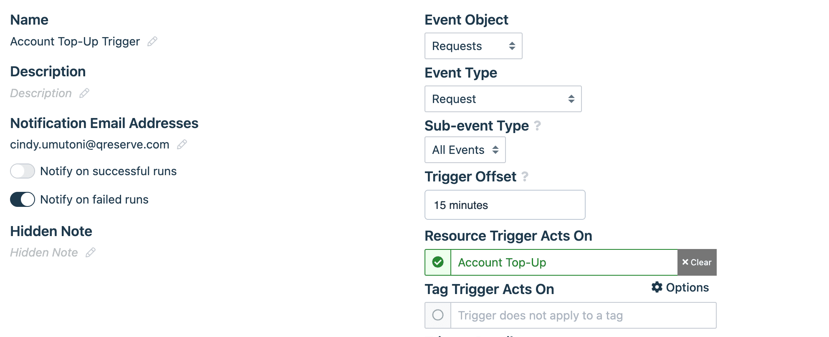Open the Trigger Offset help question mark
The height and width of the screenshot is (337, 829).
(525, 177)
